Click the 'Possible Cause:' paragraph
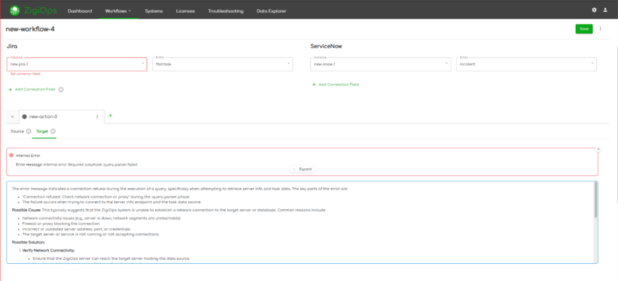This screenshot has width=618, height=281. [169, 210]
